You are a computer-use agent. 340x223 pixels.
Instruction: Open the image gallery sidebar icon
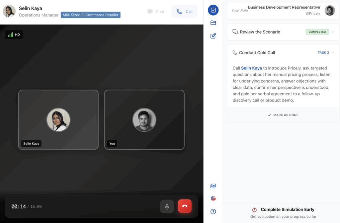point(213,186)
